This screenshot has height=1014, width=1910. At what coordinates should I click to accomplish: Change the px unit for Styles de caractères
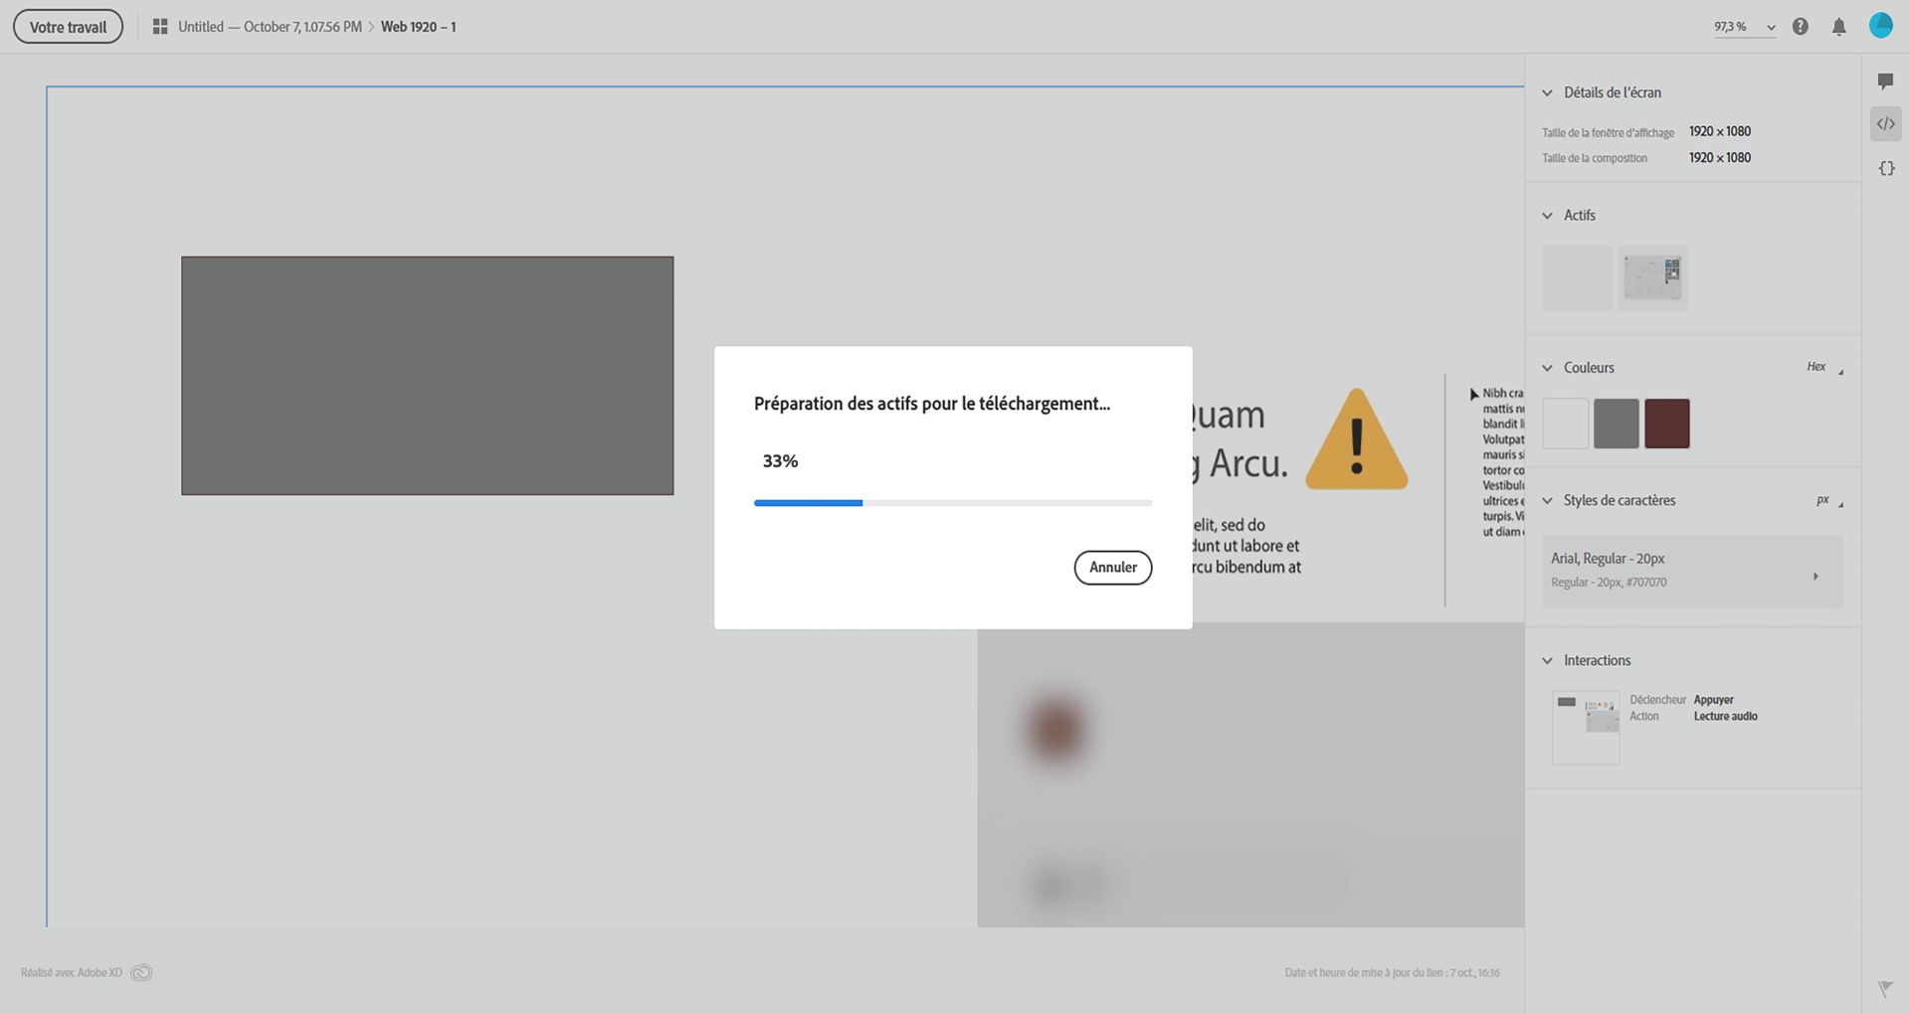(x=1824, y=500)
